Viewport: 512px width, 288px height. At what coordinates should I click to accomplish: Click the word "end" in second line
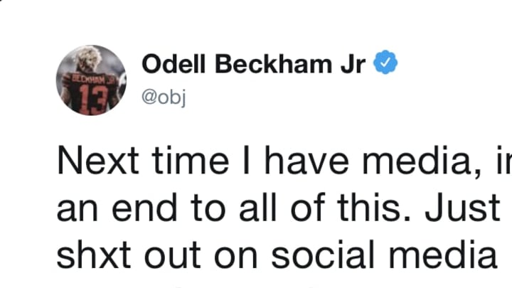[x=144, y=208]
